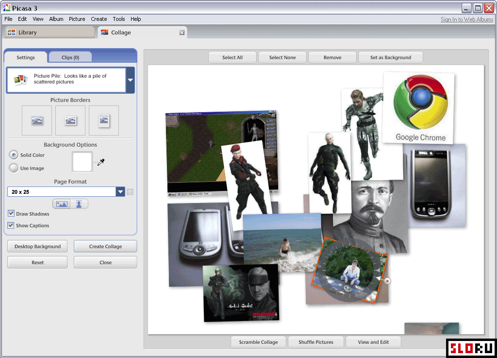
Task: Pick background color with the eyedropper tool
Action: point(101,162)
